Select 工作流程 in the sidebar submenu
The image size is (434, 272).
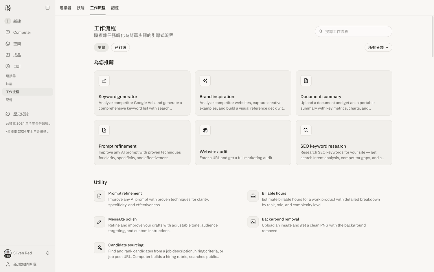pyautogui.click(x=27, y=92)
